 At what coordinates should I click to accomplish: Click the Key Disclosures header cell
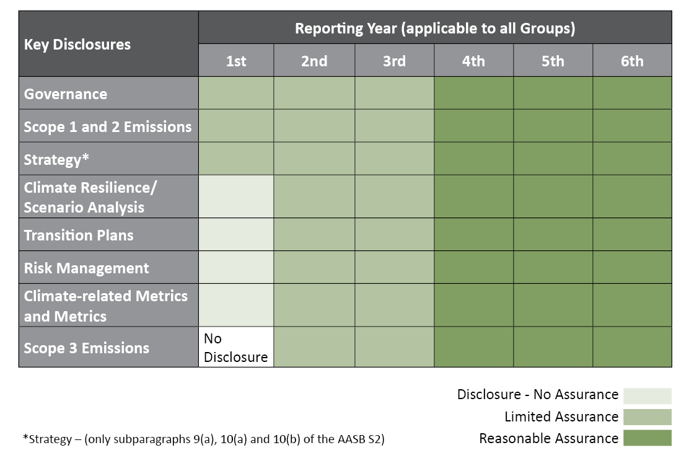(x=108, y=44)
